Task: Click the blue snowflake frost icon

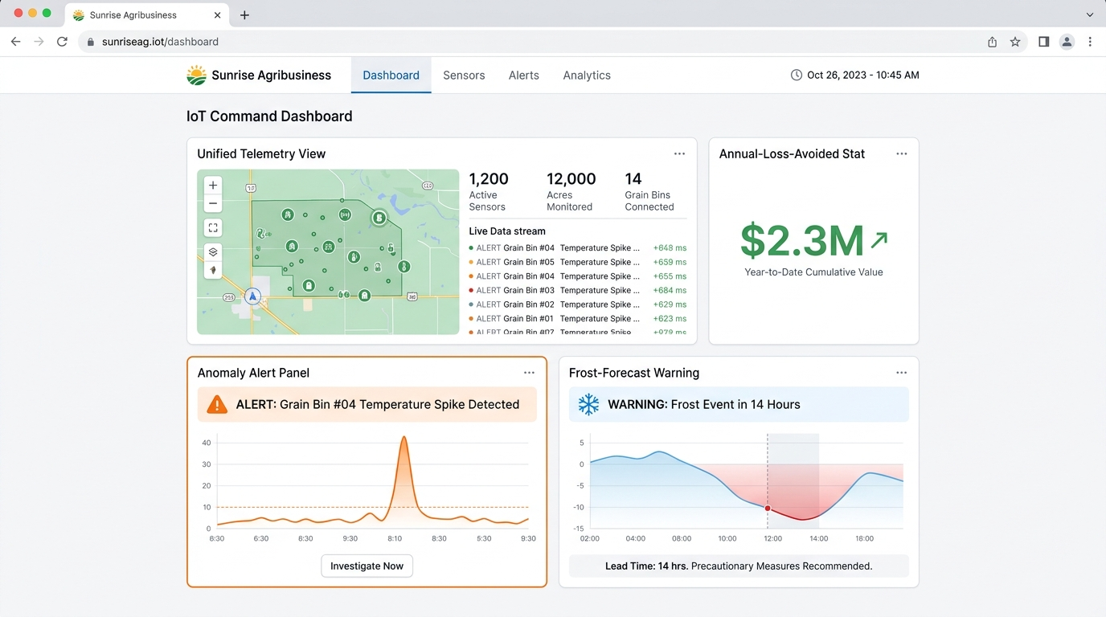Action: pos(588,405)
